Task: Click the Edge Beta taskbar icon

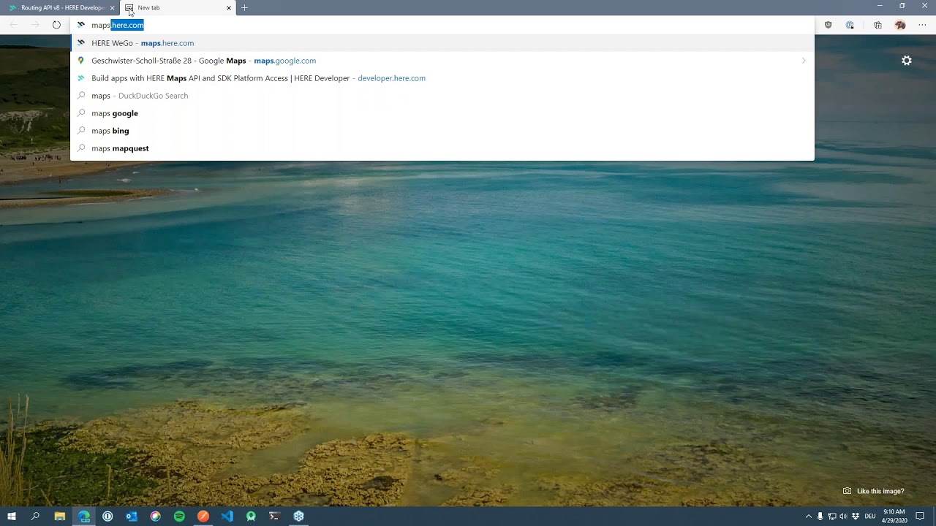Action: [84, 517]
